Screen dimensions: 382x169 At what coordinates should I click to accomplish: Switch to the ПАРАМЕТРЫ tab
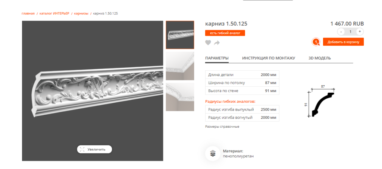point(217,58)
